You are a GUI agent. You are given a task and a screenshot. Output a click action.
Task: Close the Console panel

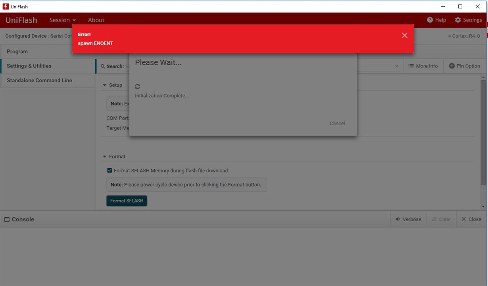pos(471,219)
